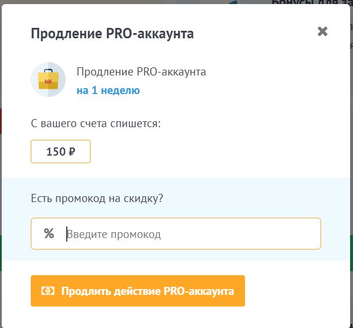Screen dimensions: 353x328
Task: Click the briefcase PRO account icon
Action: (48, 80)
